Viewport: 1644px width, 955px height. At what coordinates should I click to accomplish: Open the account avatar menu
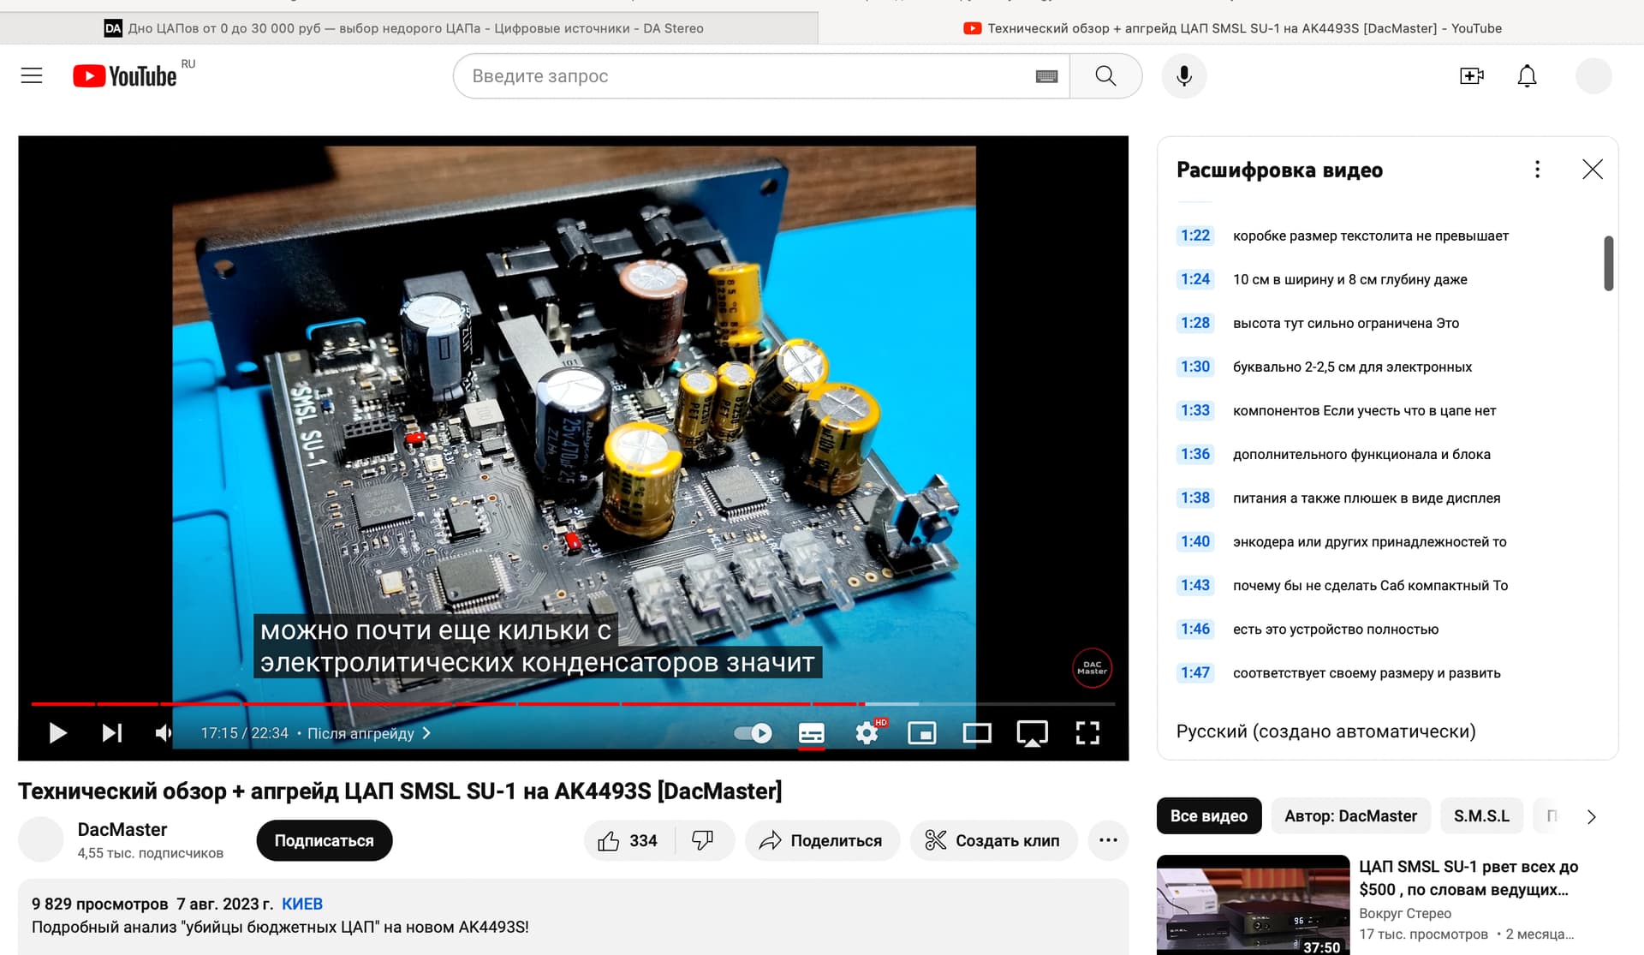click(1593, 76)
